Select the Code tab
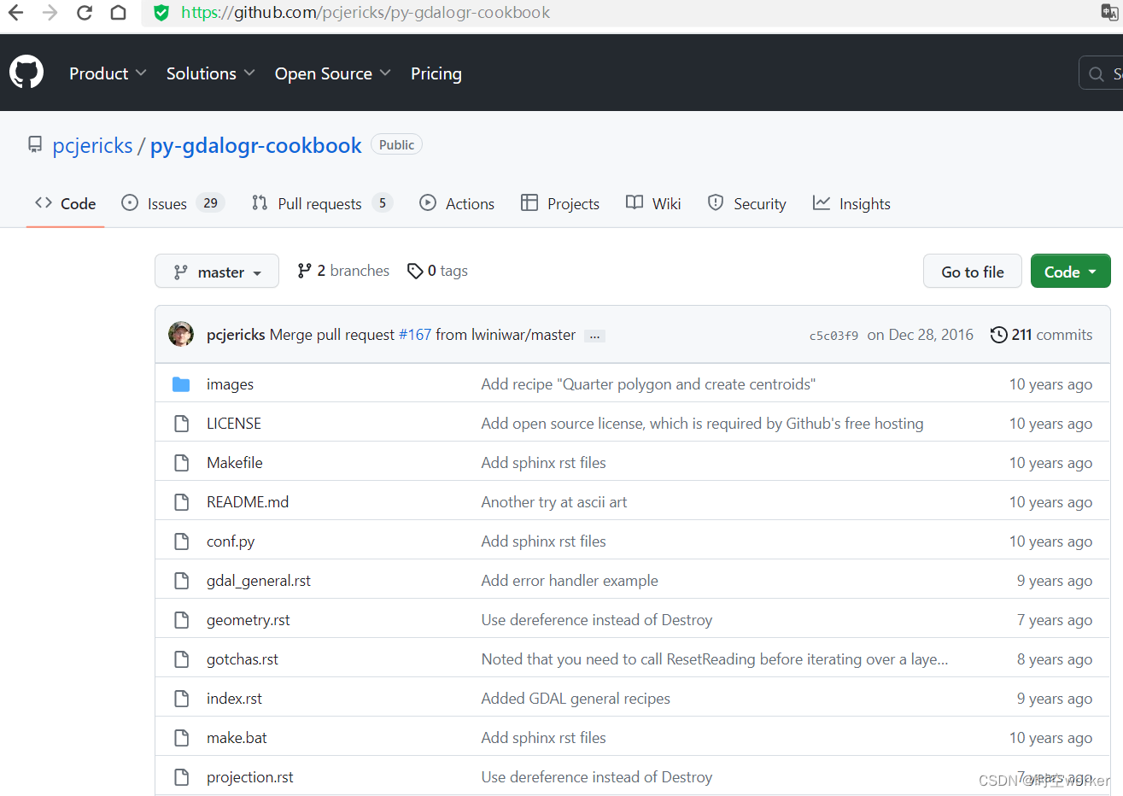Screen dimensions: 1123x796 [x=66, y=203]
